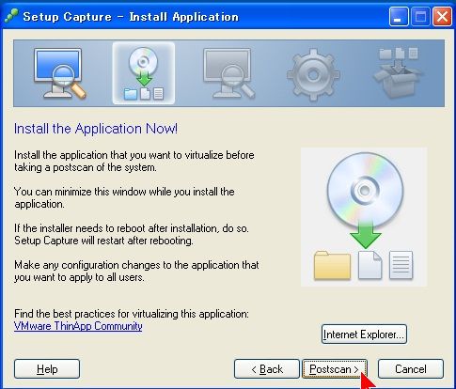Click the lined text document illustration
Screen dimensions: 456x389
(401, 265)
